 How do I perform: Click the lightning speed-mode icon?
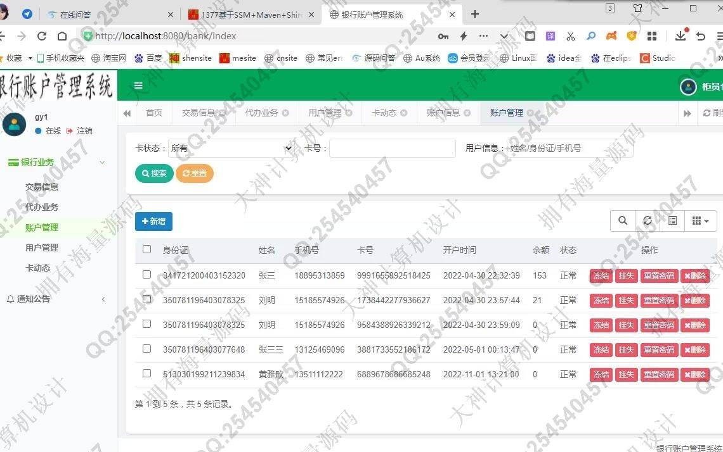click(464, 36)
